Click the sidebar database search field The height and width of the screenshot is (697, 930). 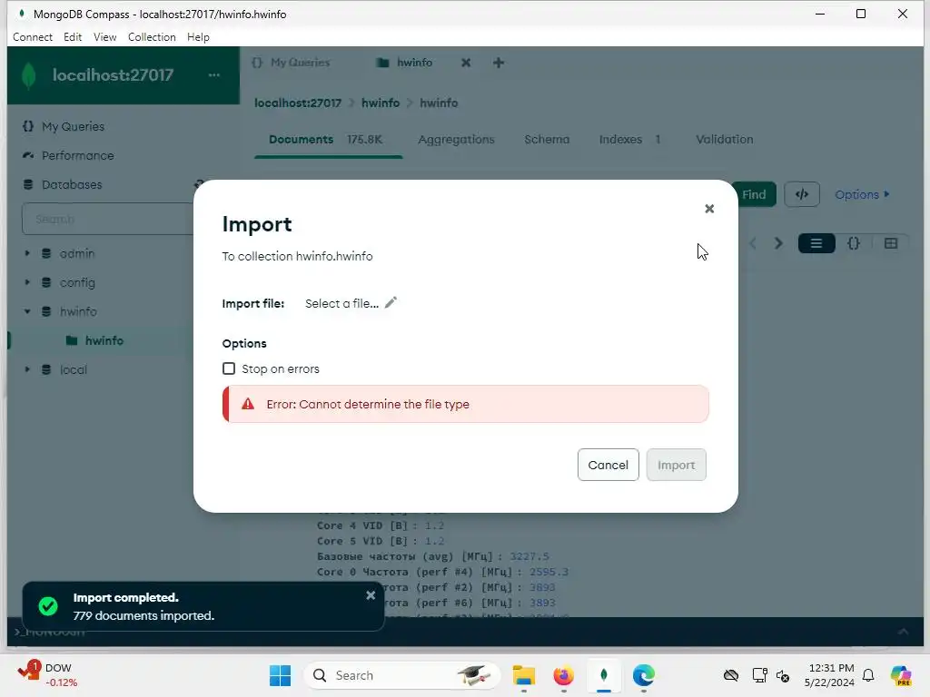tap(108, 219)
